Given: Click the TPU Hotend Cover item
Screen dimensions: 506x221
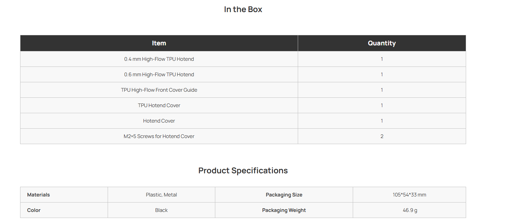Looking at the screenshot, I should click(159, 105).
